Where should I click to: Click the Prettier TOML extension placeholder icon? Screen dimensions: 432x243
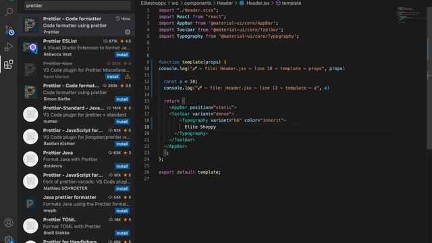30,226
